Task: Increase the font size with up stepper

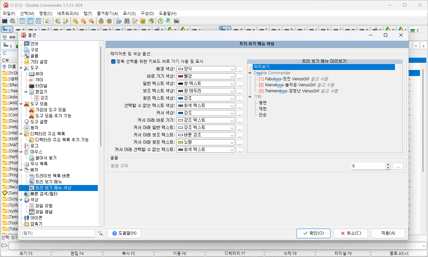Action: pos(388,164)
